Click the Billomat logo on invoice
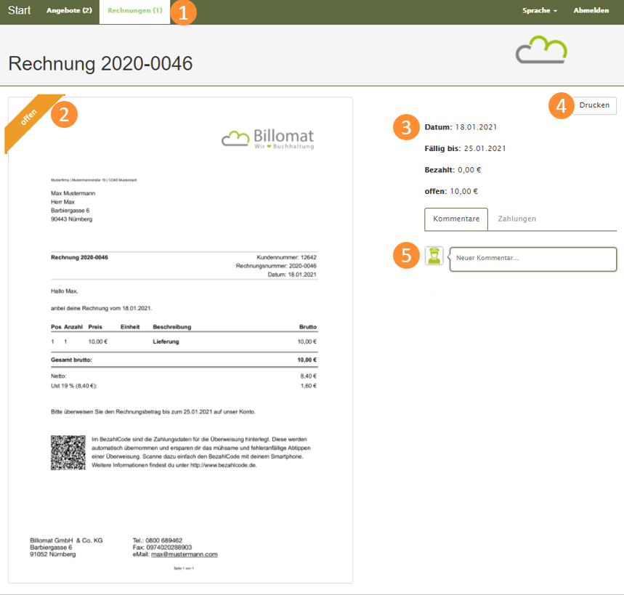This screenshot has width=624, height=595. click(268, 139)
